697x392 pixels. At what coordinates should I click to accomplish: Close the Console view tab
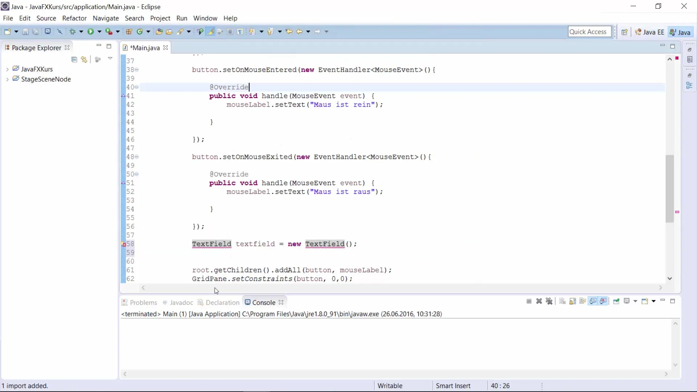coord(281,302)
